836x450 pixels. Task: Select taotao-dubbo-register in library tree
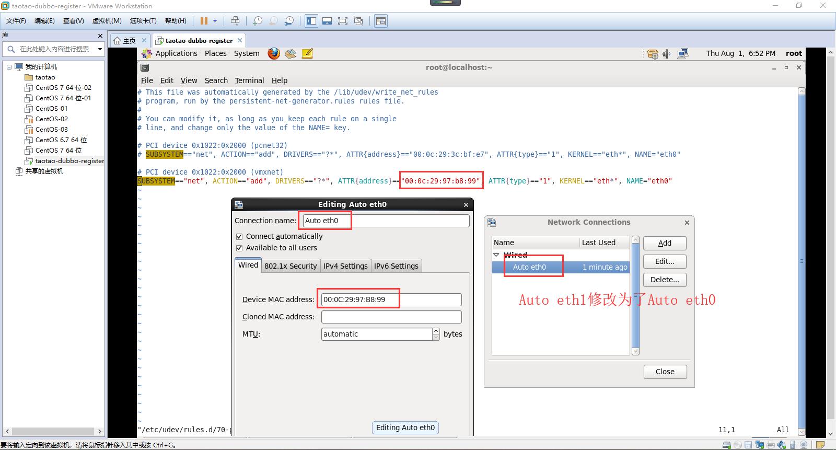click(69, 161)
